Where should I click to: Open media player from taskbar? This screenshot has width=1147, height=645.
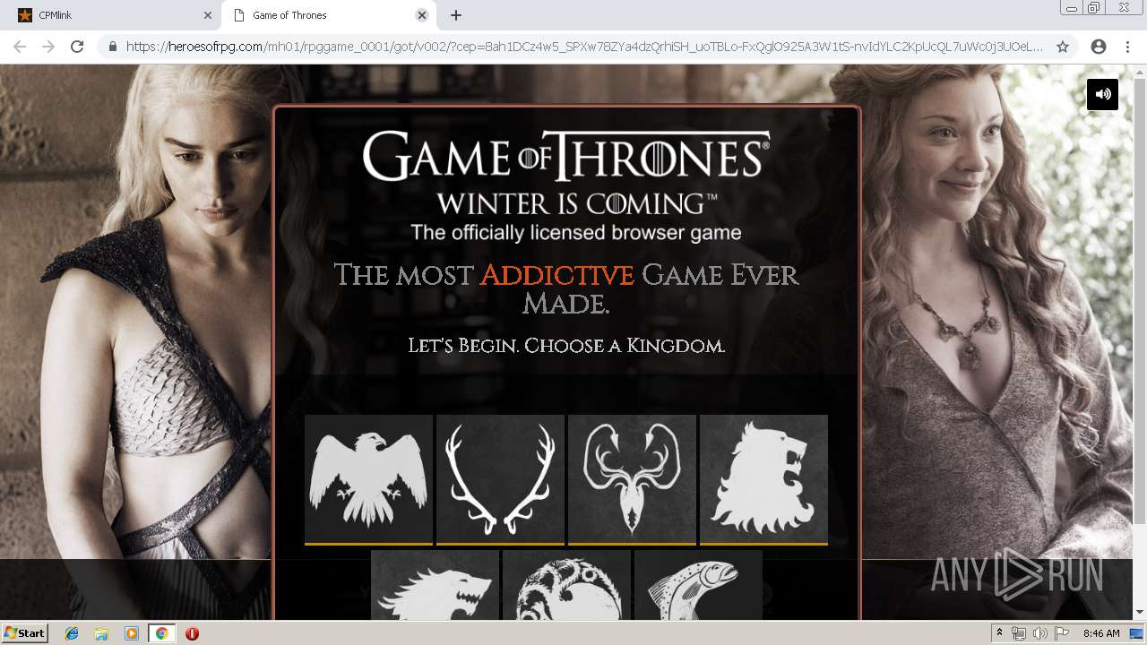(132, 633)
